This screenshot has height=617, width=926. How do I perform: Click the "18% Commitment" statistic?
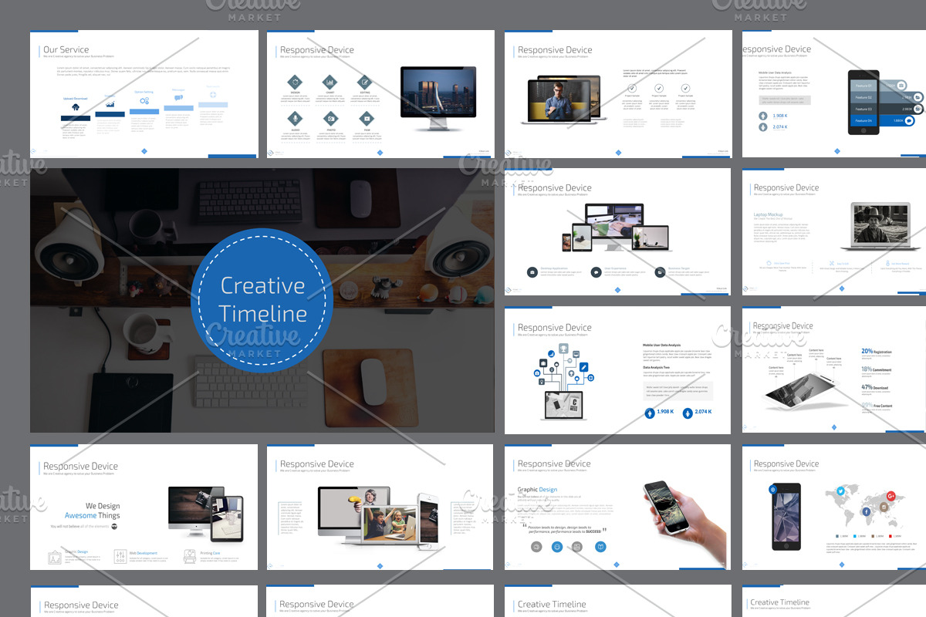pyautogui.click(x=876, y=369)
